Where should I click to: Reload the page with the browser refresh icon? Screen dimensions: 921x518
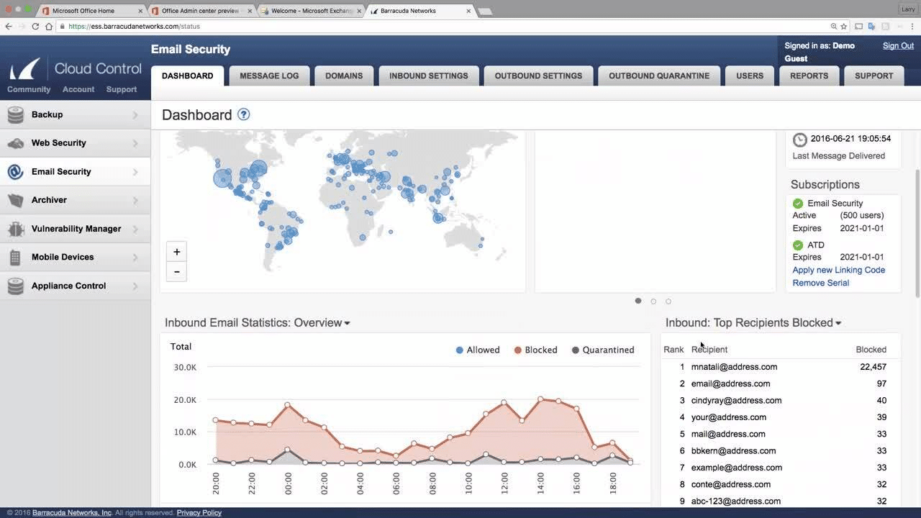[35, 26]
